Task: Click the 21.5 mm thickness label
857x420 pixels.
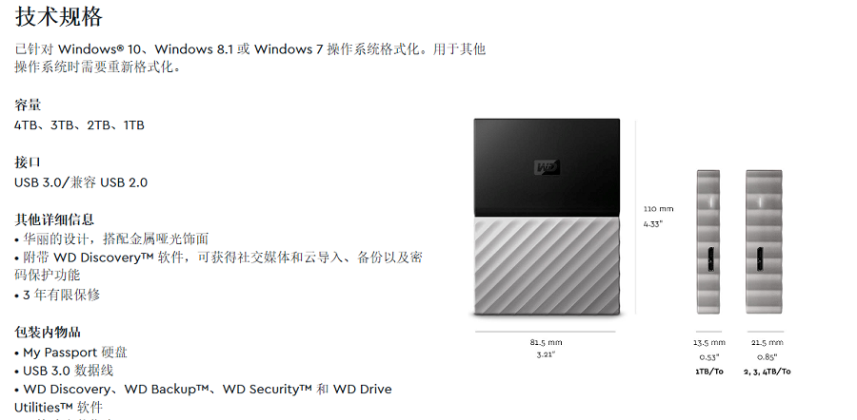Action: pyautogui.click(x=767, y=342)
